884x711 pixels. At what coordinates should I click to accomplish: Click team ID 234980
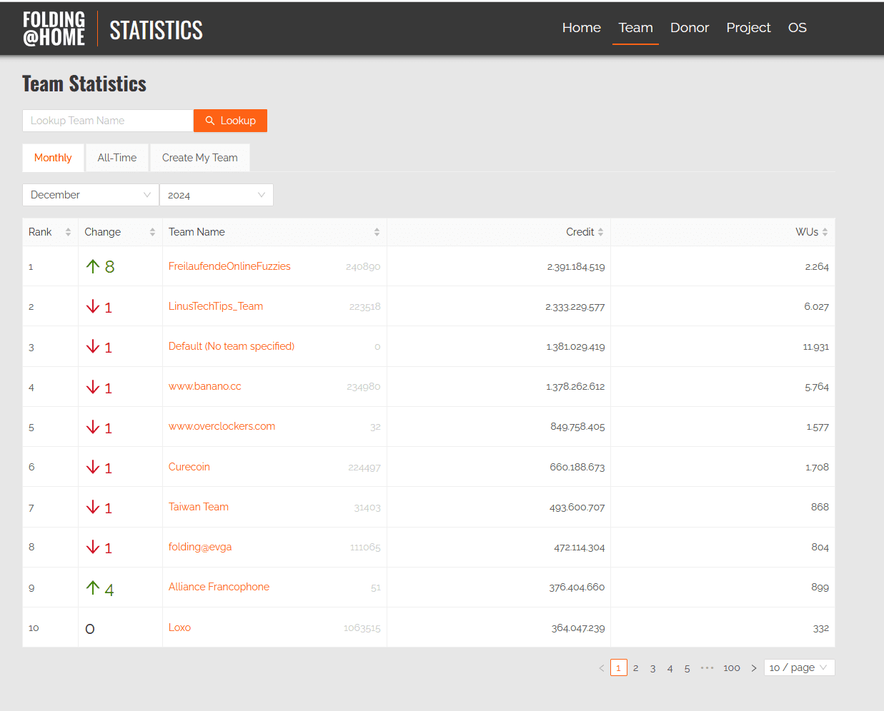[364, 387]
